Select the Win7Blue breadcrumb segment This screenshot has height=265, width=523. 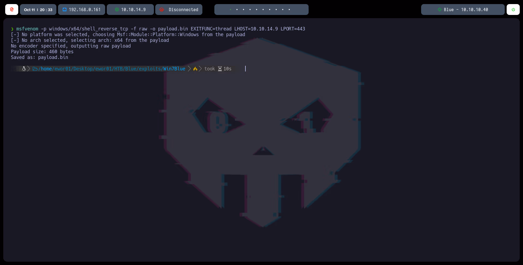174,69
